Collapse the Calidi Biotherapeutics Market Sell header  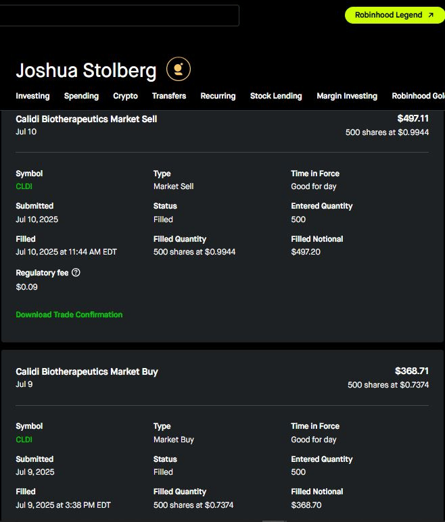[87, 119]
